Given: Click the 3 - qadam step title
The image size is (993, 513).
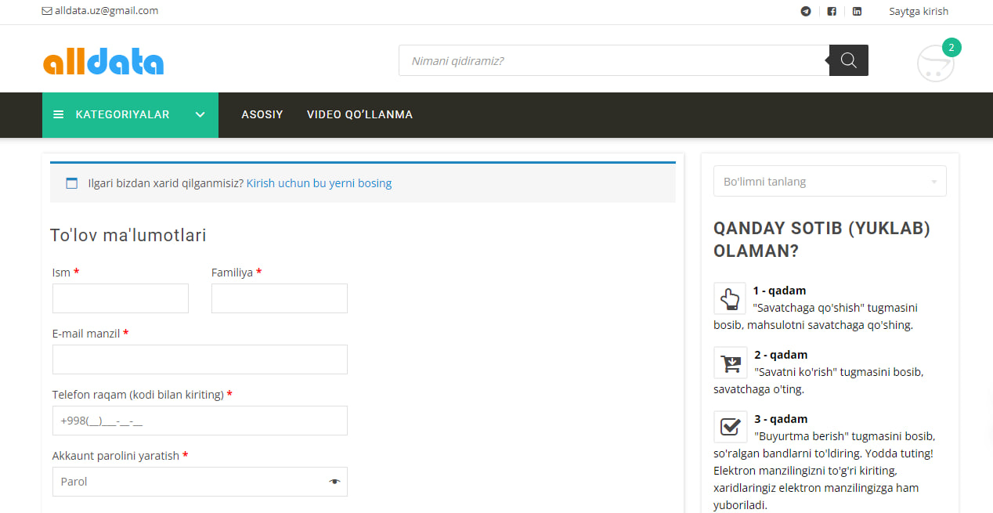Looking at the screenshot, I should pyautogui.click(x=781, y=419).
